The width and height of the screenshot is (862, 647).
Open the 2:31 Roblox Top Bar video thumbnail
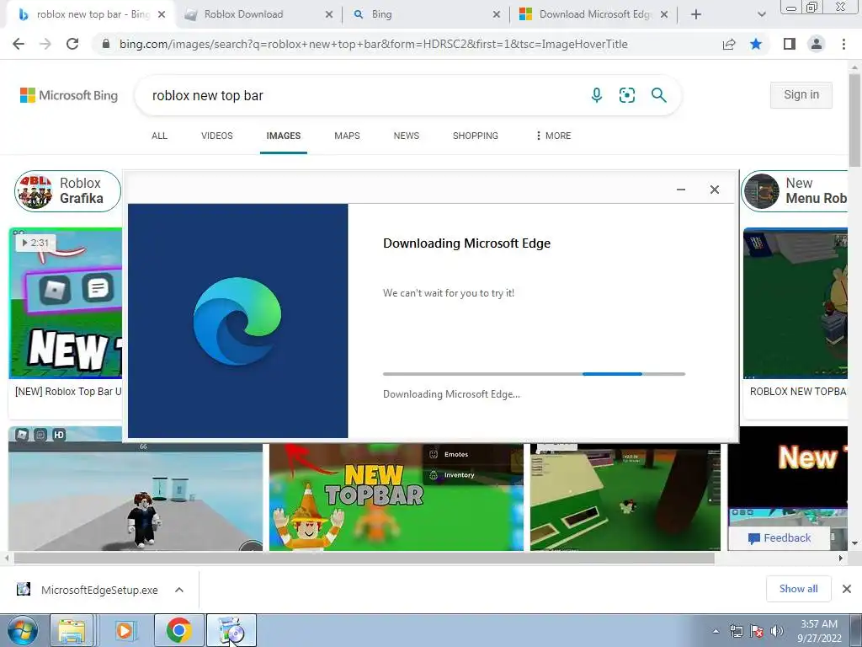tap(66, 303)
